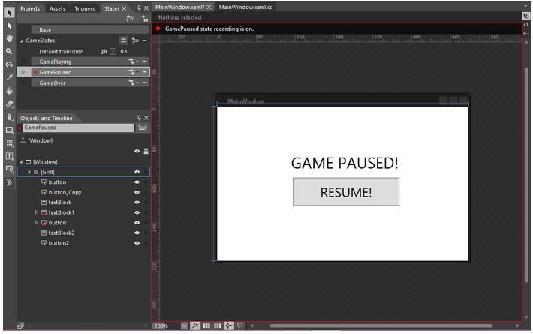The image size is (533, 334).
Task: Add transition for GameOver state
Action: point(133,83)
